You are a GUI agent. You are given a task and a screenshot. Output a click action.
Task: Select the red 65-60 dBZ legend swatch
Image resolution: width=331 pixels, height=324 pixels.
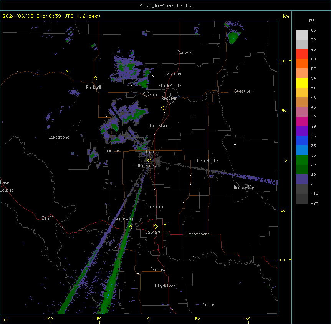pos(302,54)
